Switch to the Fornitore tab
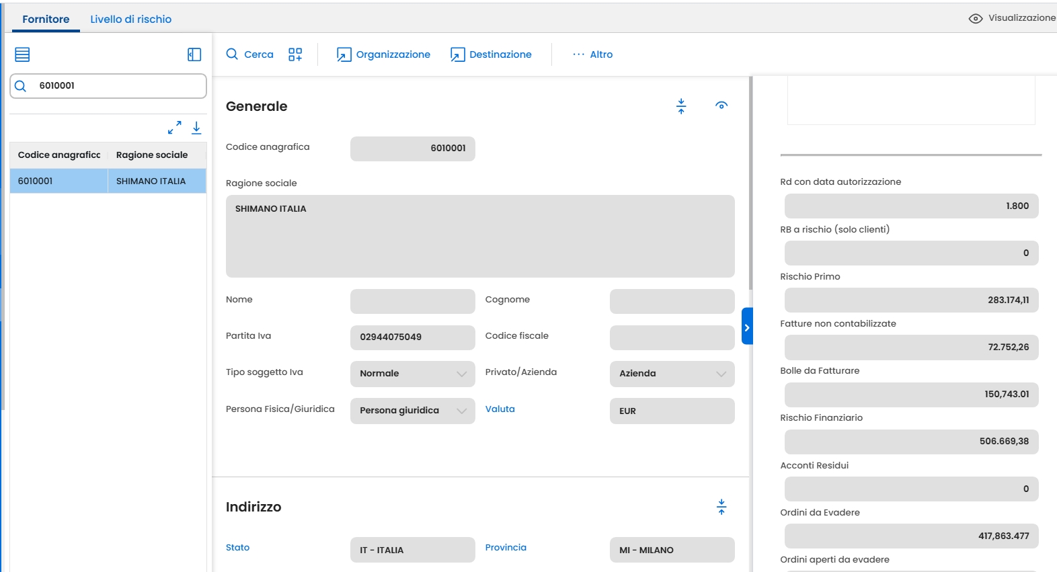The width and height of the screenshot is (1057, 572). pyautogui.click(x=46, y=19)
